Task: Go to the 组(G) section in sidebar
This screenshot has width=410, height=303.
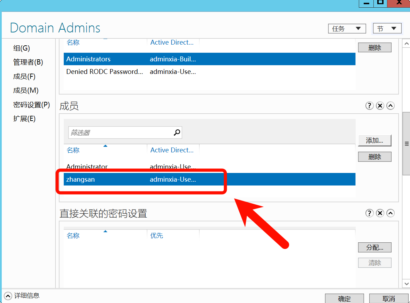Action: pyautogui.click(x=22, y=48)
